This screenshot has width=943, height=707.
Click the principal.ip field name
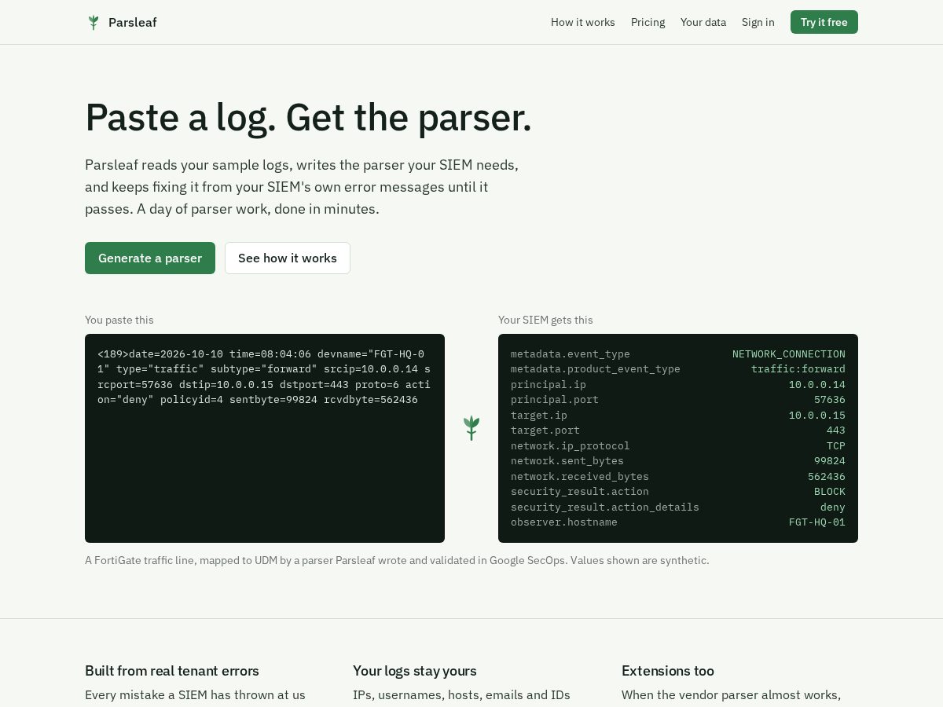549,385
